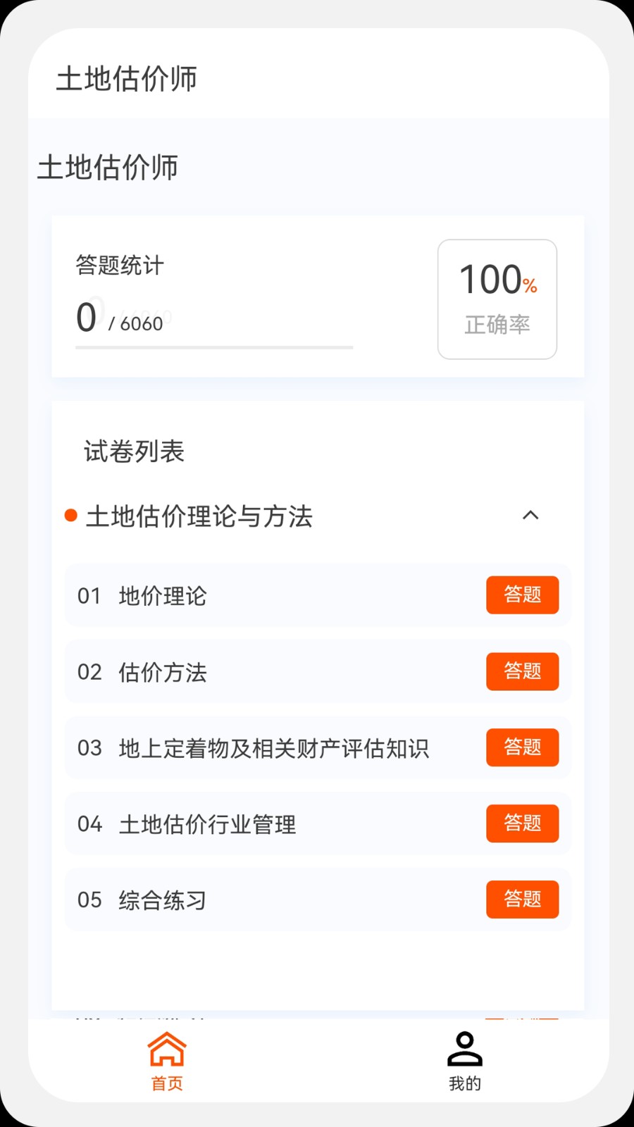Image resolution: width=634 pixels, height=1127 pixels.
Task: Switch to the 我的 tab label
Action: click(465, 1083)
